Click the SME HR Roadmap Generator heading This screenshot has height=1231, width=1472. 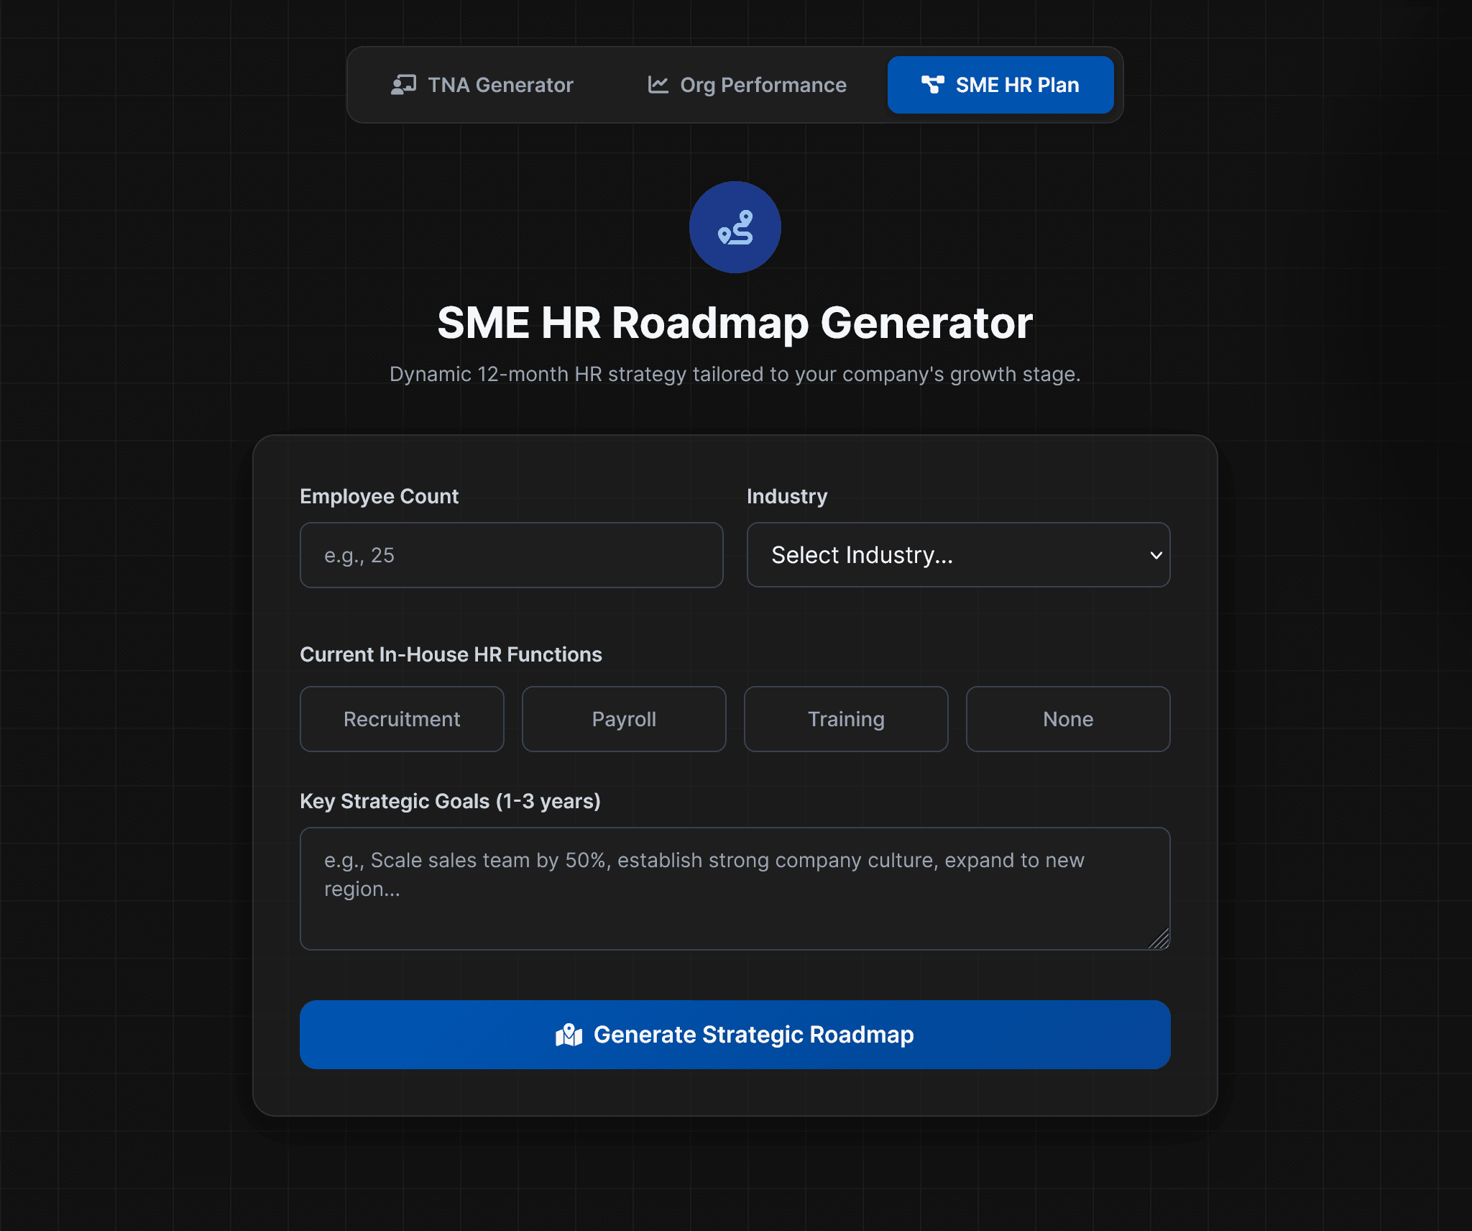pos(735,323)
